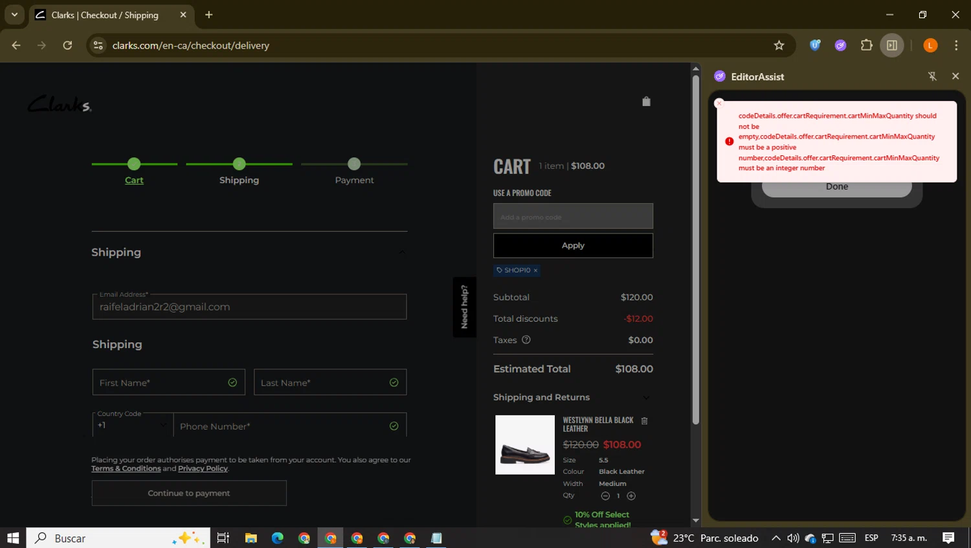The width and height of the screenshot is (971, 548).
Task: View site information icon in address bar
Action: coord(98,45)
